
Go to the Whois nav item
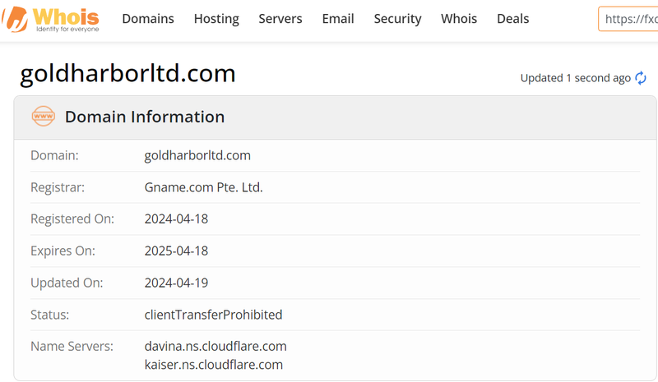click(459, 19)
